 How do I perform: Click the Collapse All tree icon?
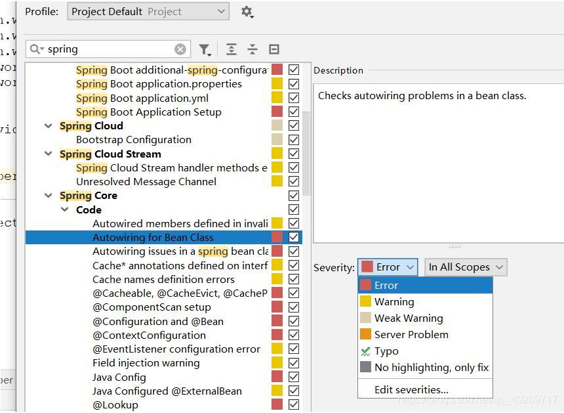[x=252, y=50]
